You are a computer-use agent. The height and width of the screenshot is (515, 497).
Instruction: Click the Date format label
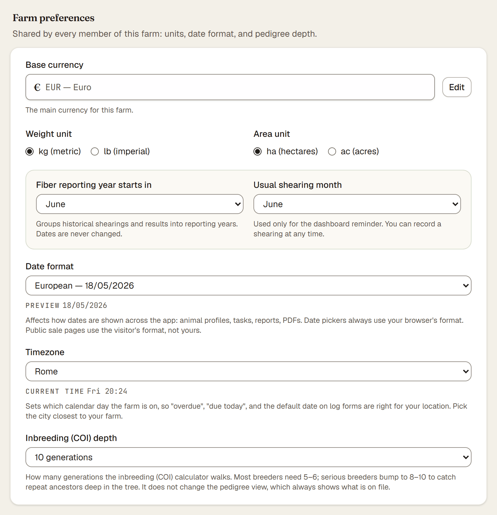pos(50,266)
